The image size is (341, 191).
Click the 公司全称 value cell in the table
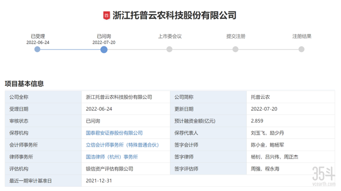[x=126, y=97]
